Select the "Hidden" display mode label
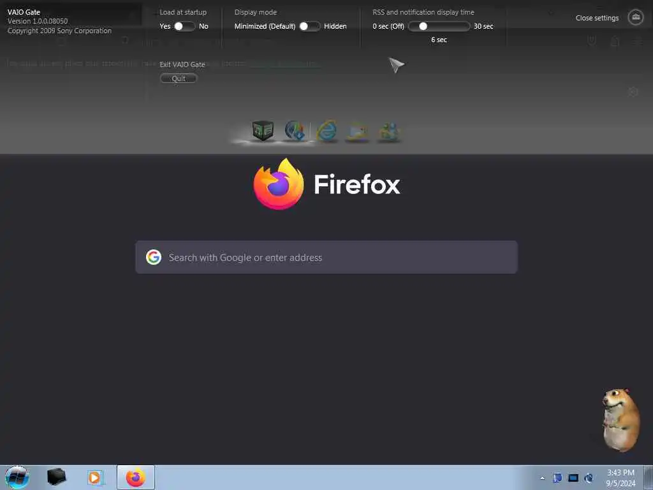 pyautogui.click(x=335, y=26)
